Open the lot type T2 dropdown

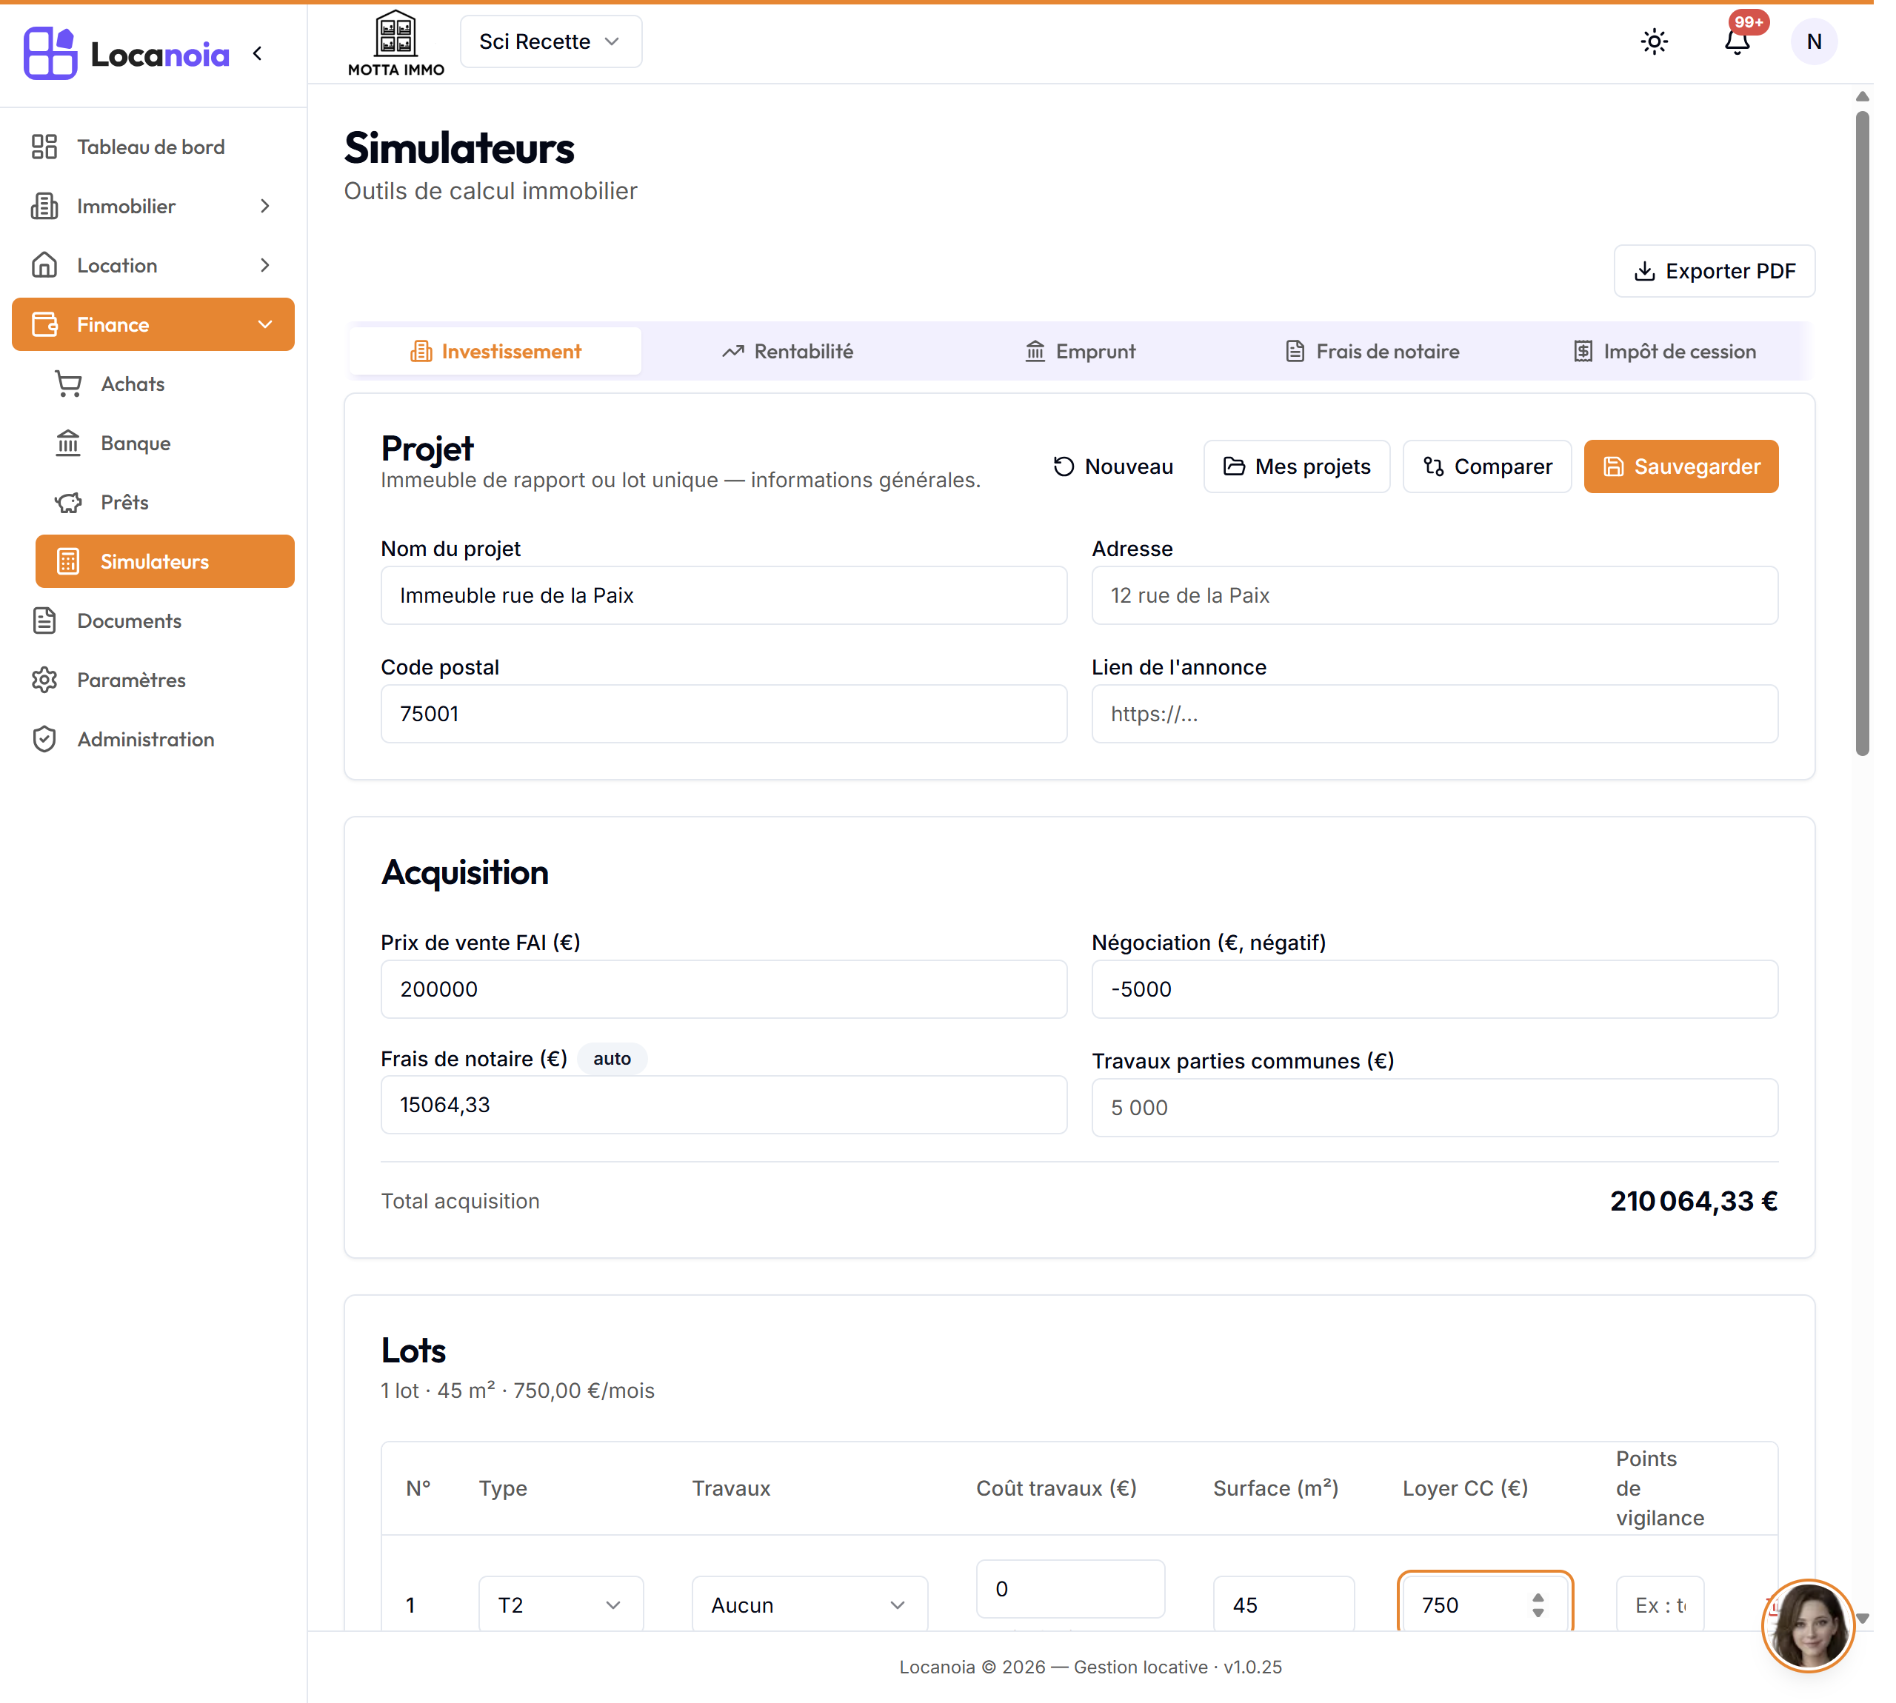[561, 1605]
